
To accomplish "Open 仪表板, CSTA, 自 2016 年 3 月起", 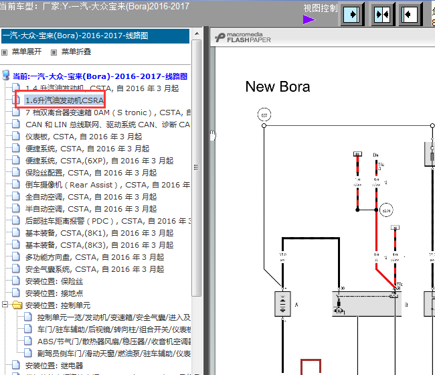I will [84, 137].
